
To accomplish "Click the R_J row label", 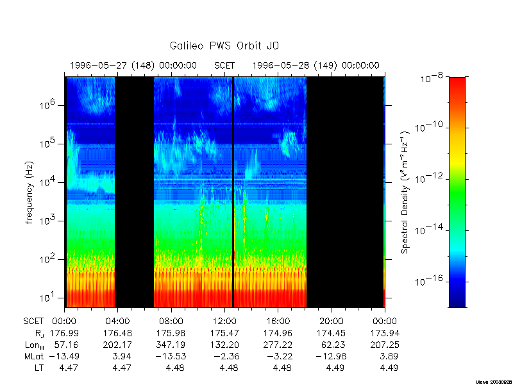I will 38,334.
